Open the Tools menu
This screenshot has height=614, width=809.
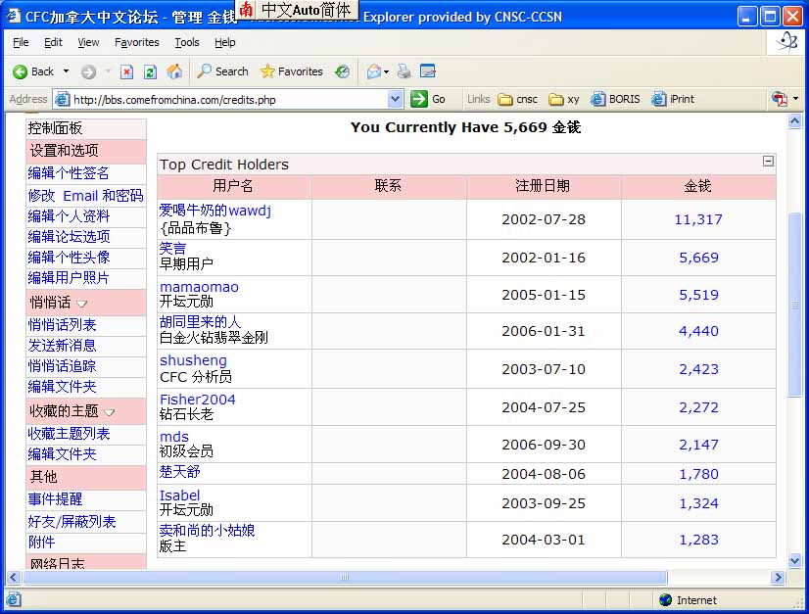186,42
